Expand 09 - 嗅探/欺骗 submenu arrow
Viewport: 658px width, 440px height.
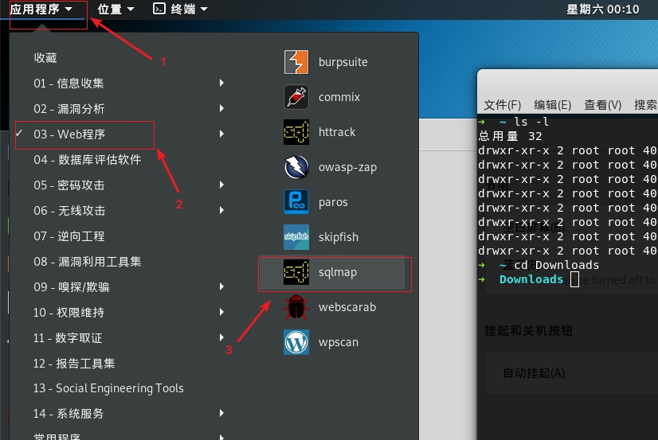[x=221, y=286]
